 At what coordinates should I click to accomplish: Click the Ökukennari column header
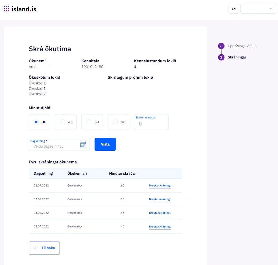point(77,174)
